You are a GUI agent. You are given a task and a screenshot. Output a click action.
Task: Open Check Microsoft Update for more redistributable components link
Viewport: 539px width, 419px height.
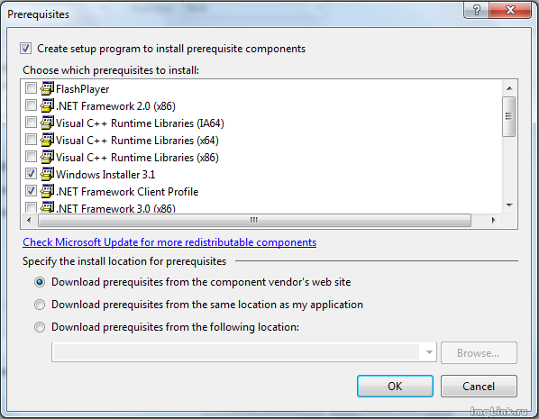tap(169, 242)
